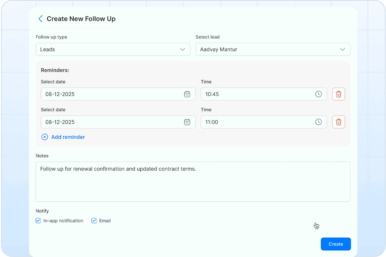Open the Follow up type dropdown
The width and height of the screenshot is (386, 257).
pyautogui.click(x=113, y=49)
